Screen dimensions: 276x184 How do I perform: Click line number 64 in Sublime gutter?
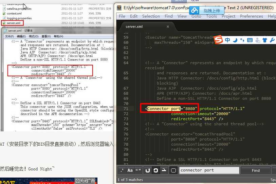pos(126,63)
